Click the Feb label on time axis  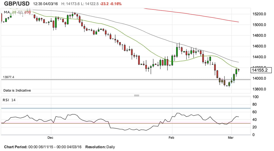[x=171, y=137]
